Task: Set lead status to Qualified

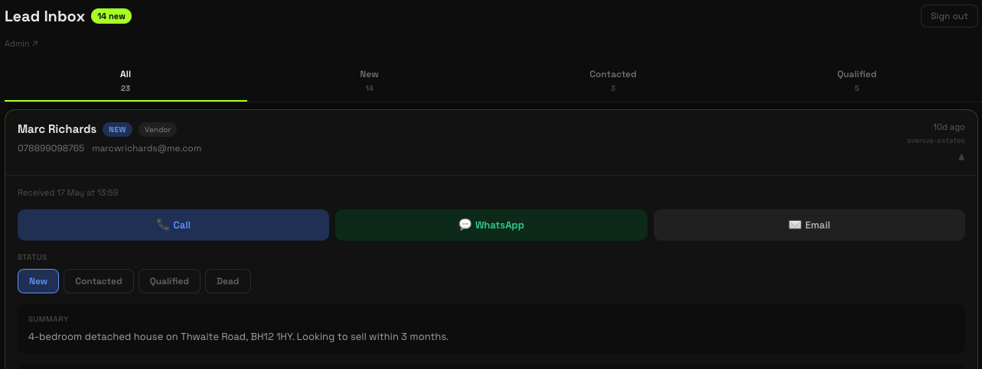Action: click(x=169, y=281)
